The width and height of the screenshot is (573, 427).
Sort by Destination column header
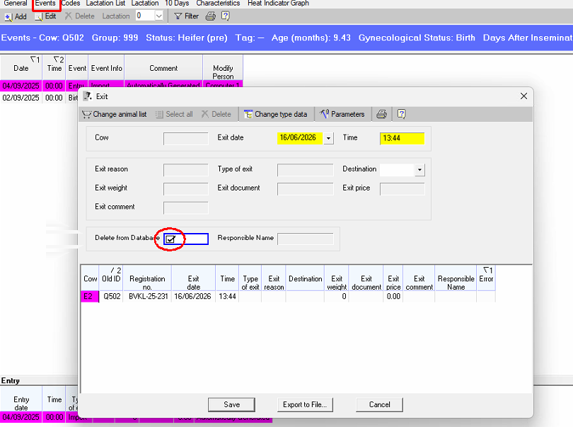click(x=305, y=278)
